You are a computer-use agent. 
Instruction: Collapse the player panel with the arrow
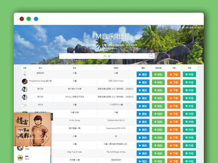pyautogui.click(x=52, y=117)
